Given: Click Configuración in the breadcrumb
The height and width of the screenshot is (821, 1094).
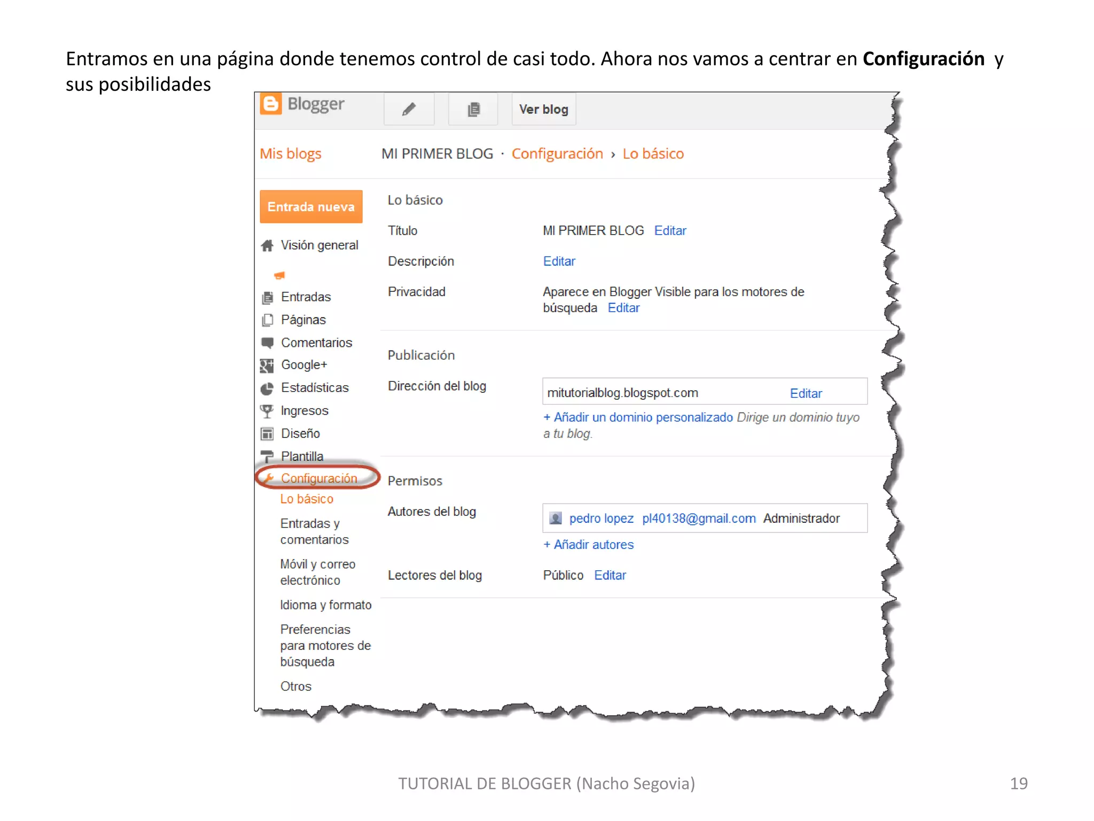Looking at the screenshot, I should (x=557, y=154).
